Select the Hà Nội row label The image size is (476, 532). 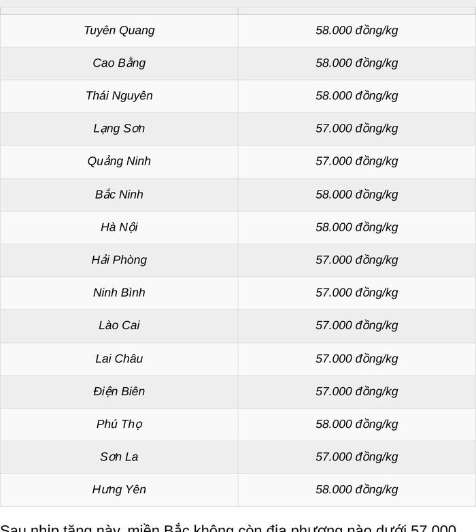click(119, 227)
